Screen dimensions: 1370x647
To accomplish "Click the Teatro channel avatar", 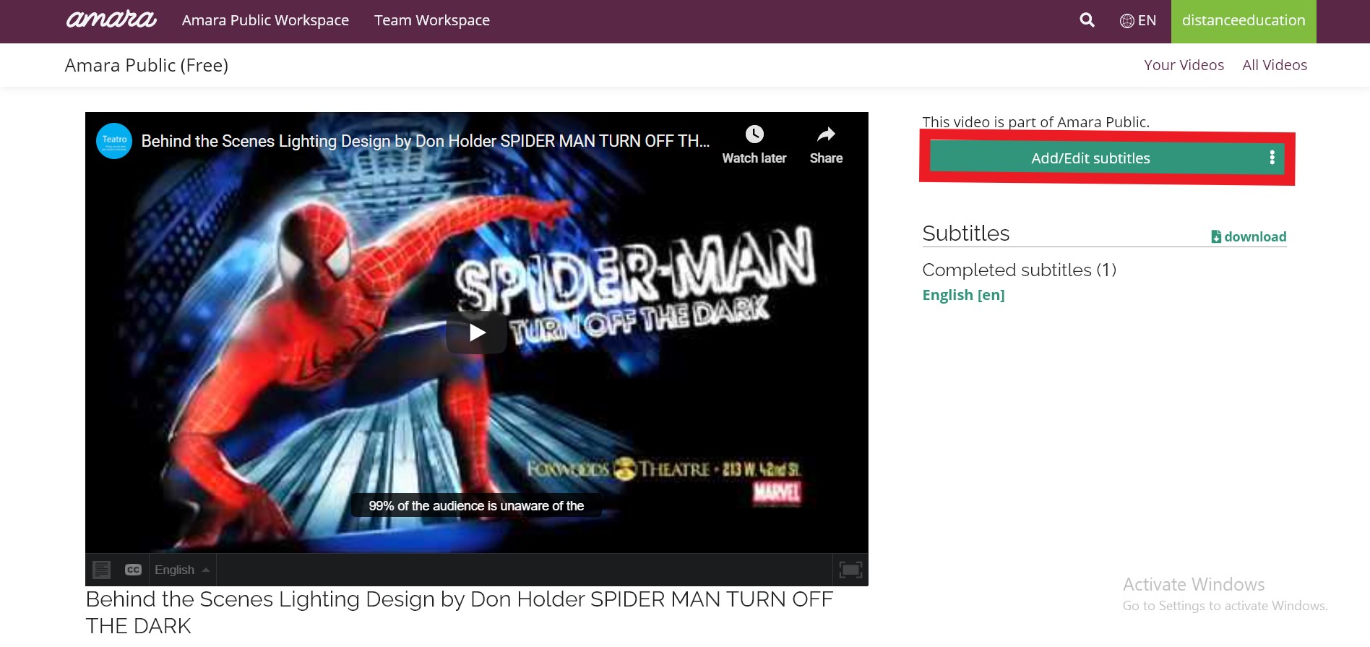I will tap(114, 141).
